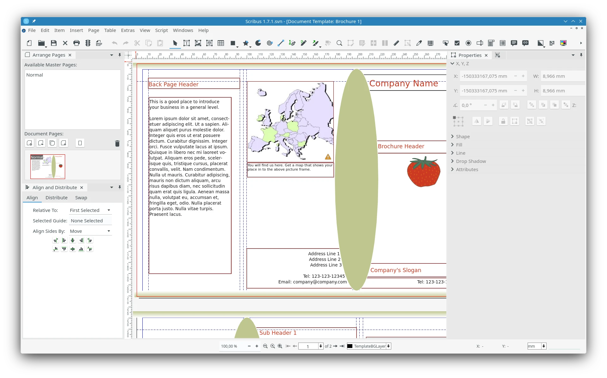
Task: Pick the Measurements ruler tool
Action: (x=396, y=43)
